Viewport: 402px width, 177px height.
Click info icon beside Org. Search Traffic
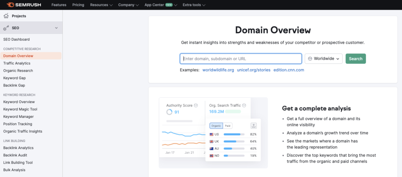244,105
